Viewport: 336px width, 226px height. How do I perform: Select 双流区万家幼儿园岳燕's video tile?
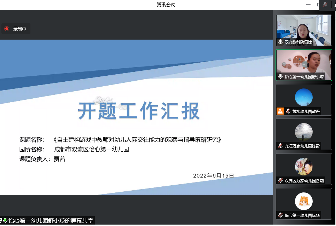[303, 169]
